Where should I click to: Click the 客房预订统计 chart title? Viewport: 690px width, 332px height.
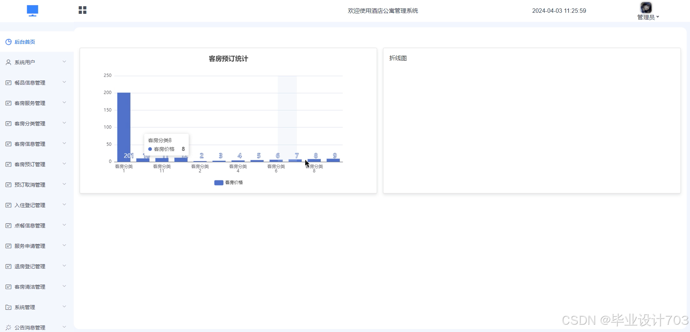(x=228, y=59)
